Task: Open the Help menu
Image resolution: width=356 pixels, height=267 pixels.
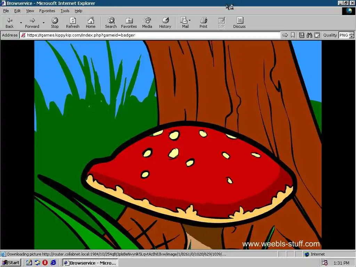Action: [78, 11]
